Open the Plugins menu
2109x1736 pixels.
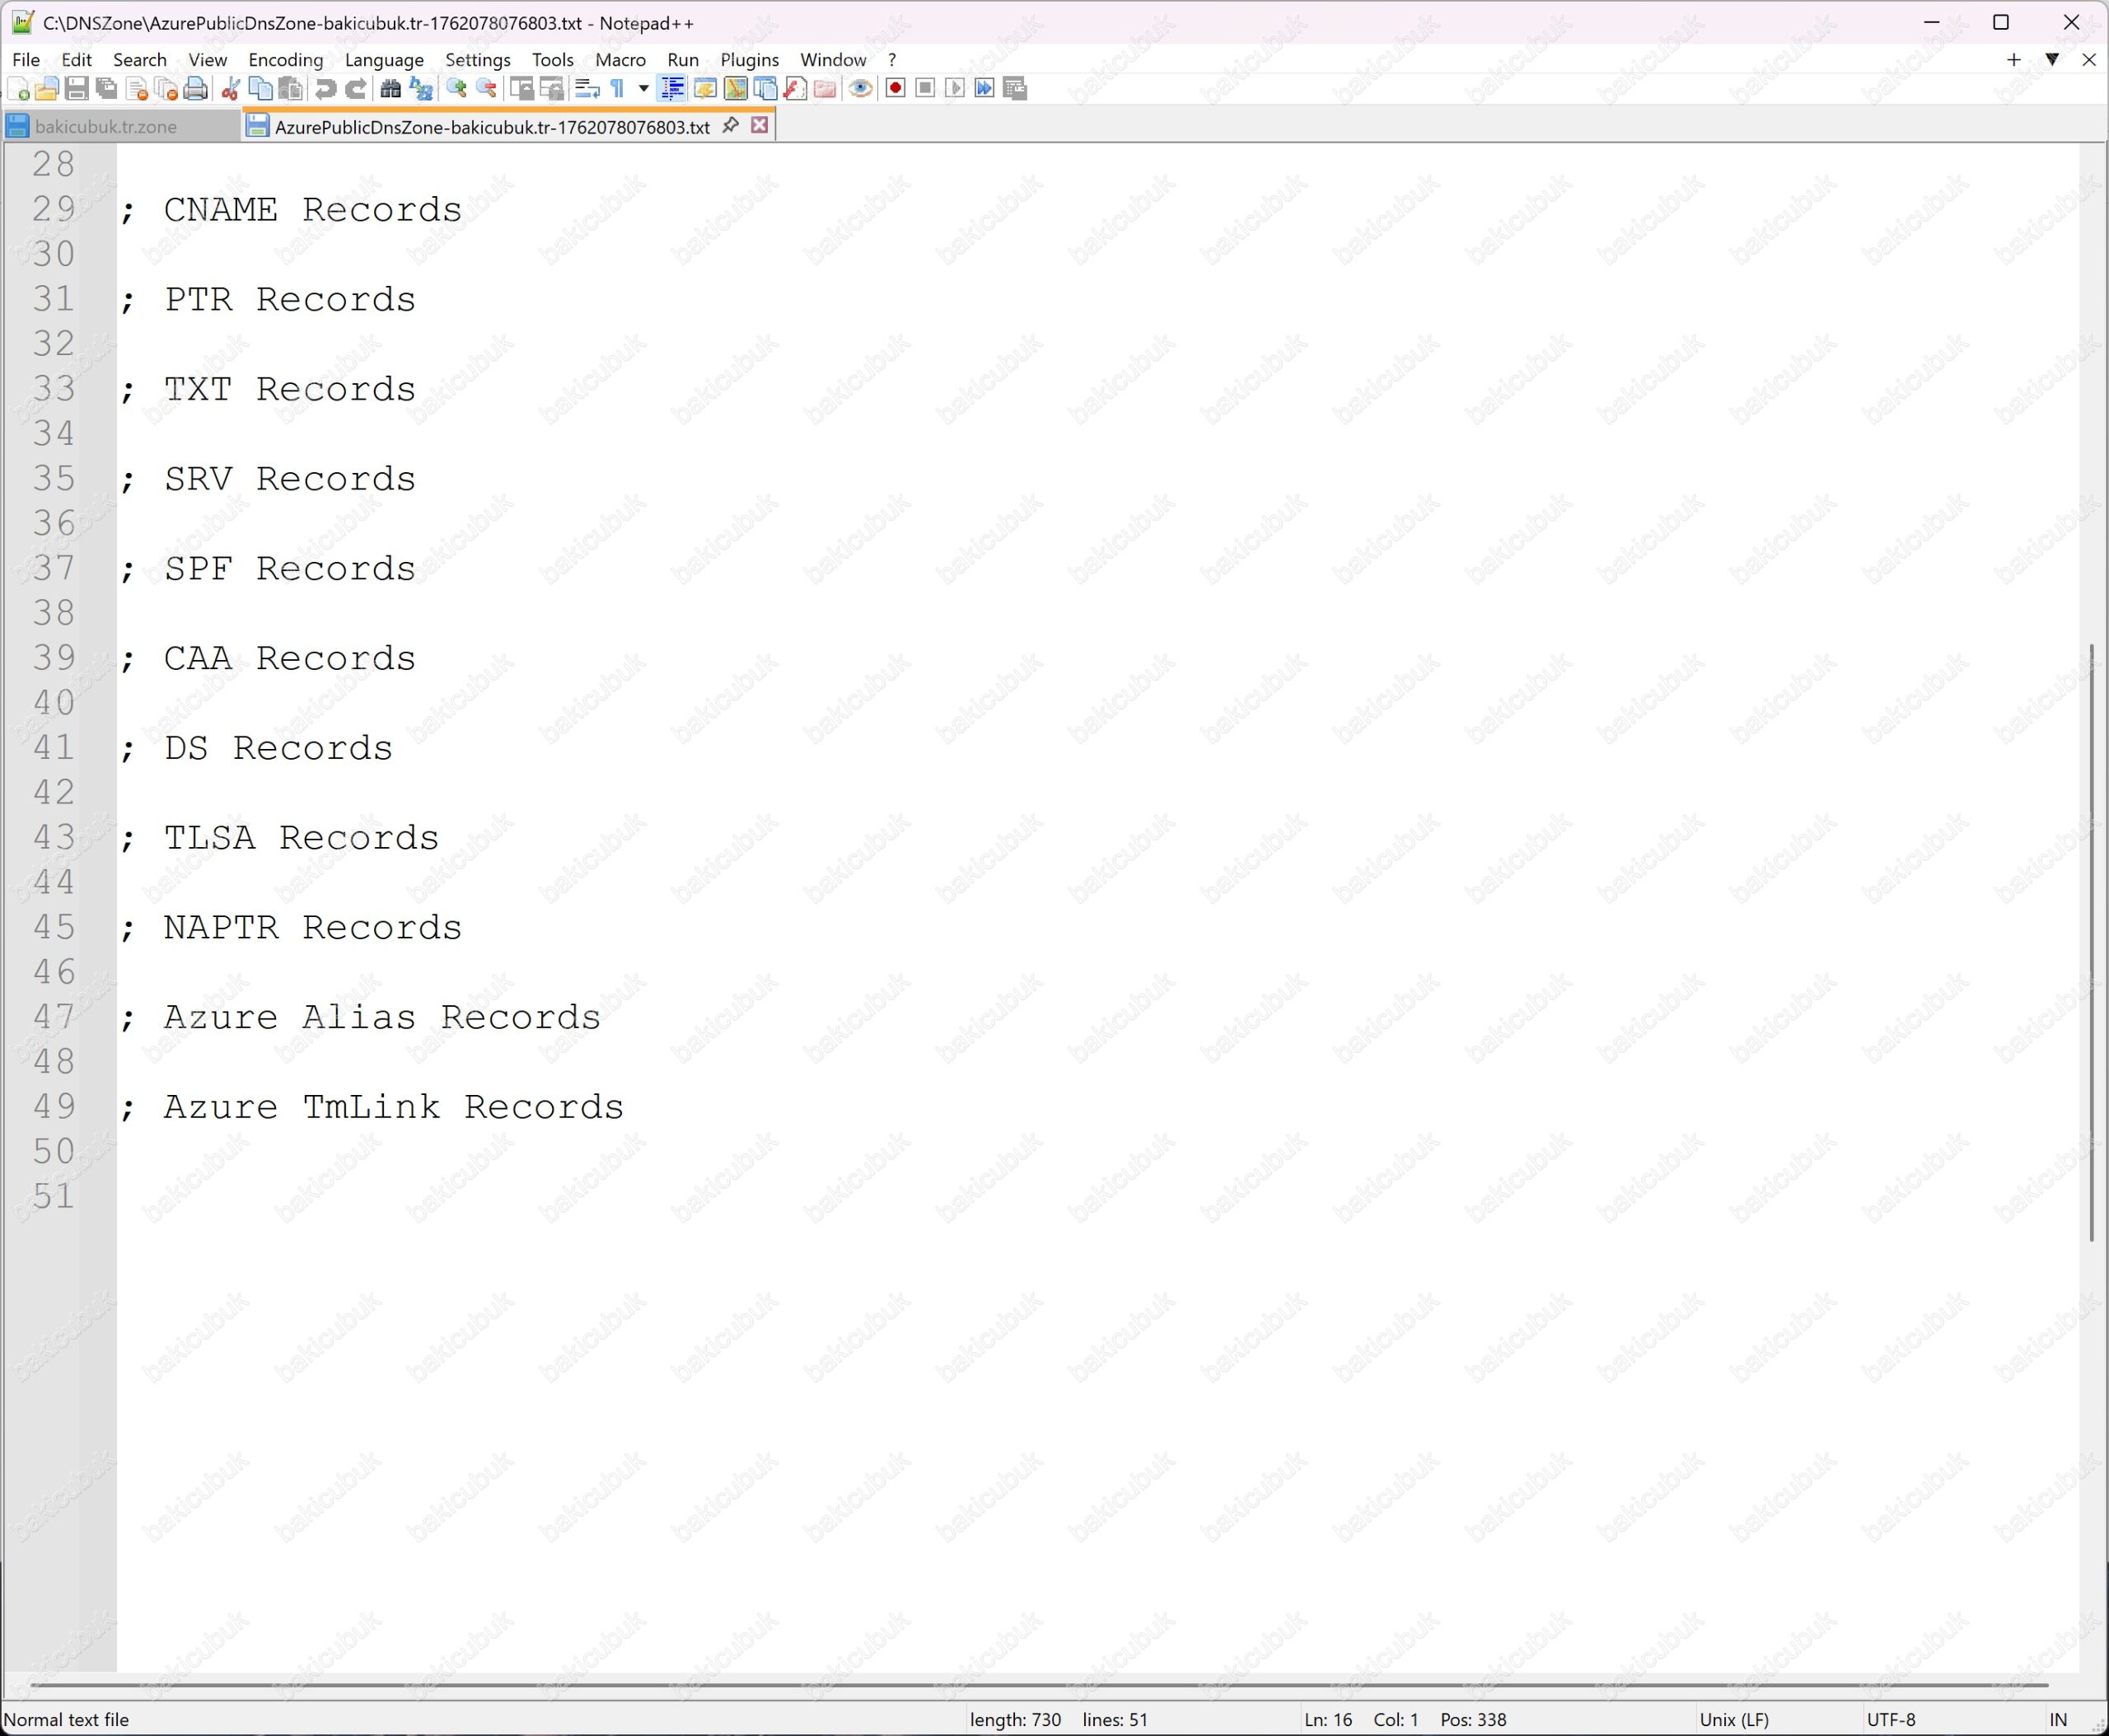[x=749, y=60]
